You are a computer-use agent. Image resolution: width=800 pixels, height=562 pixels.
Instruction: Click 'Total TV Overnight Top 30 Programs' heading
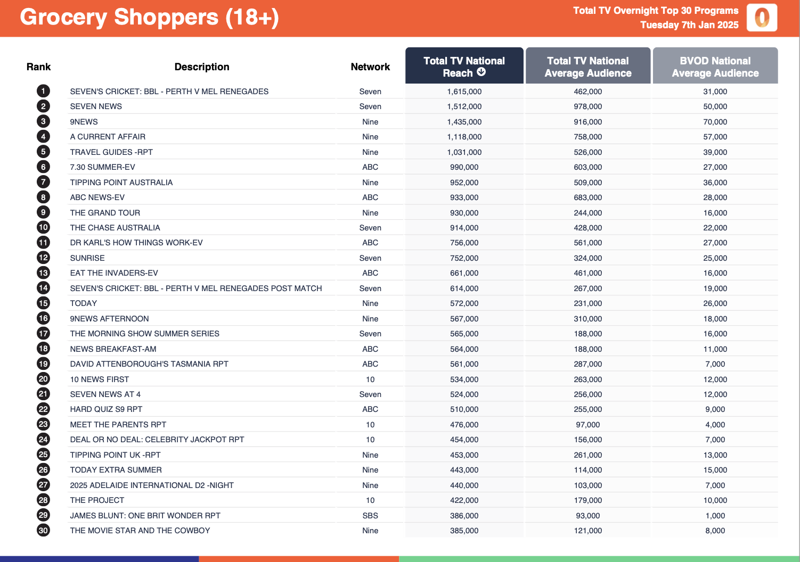pyautogui.click(x=656, y=11)
